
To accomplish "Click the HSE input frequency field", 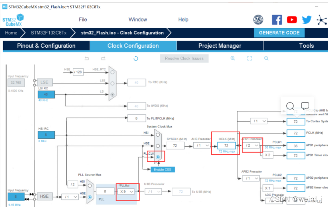I will click(16, 197).
